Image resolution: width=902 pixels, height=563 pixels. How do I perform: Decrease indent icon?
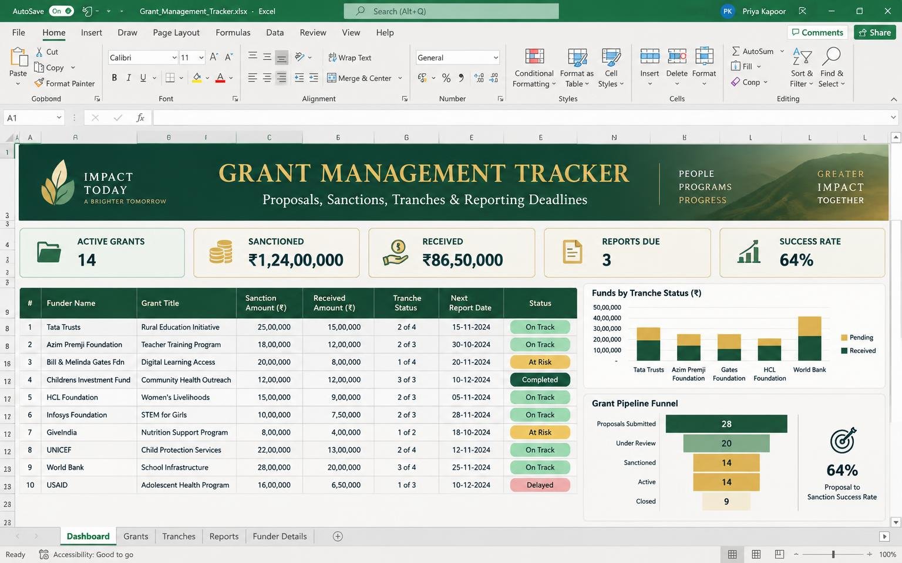[299, 77]
